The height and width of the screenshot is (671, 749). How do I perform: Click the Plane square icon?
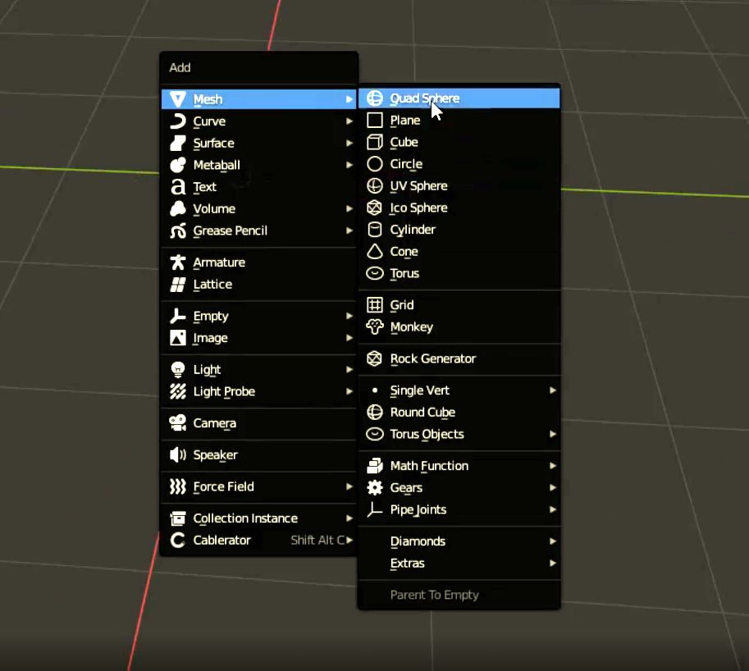374,120
